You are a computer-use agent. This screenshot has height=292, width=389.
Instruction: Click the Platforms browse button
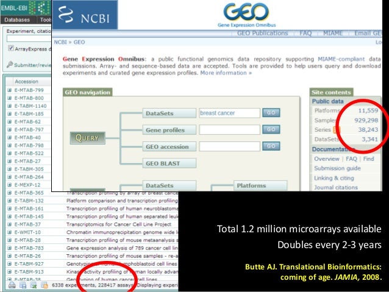point(260,185)
